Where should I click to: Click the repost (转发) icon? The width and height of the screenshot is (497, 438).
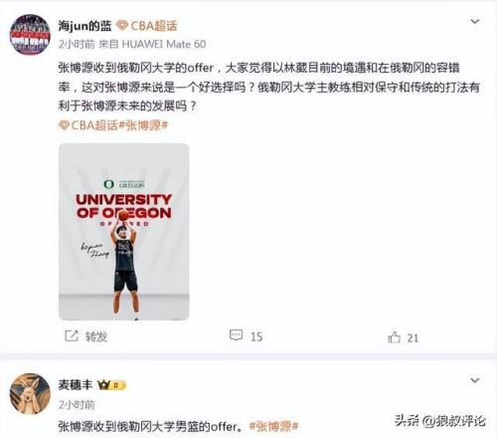pyautogui.click(x=72, y=335)
